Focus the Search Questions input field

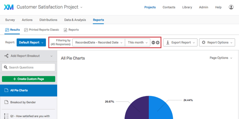click(x=28, y=67)
